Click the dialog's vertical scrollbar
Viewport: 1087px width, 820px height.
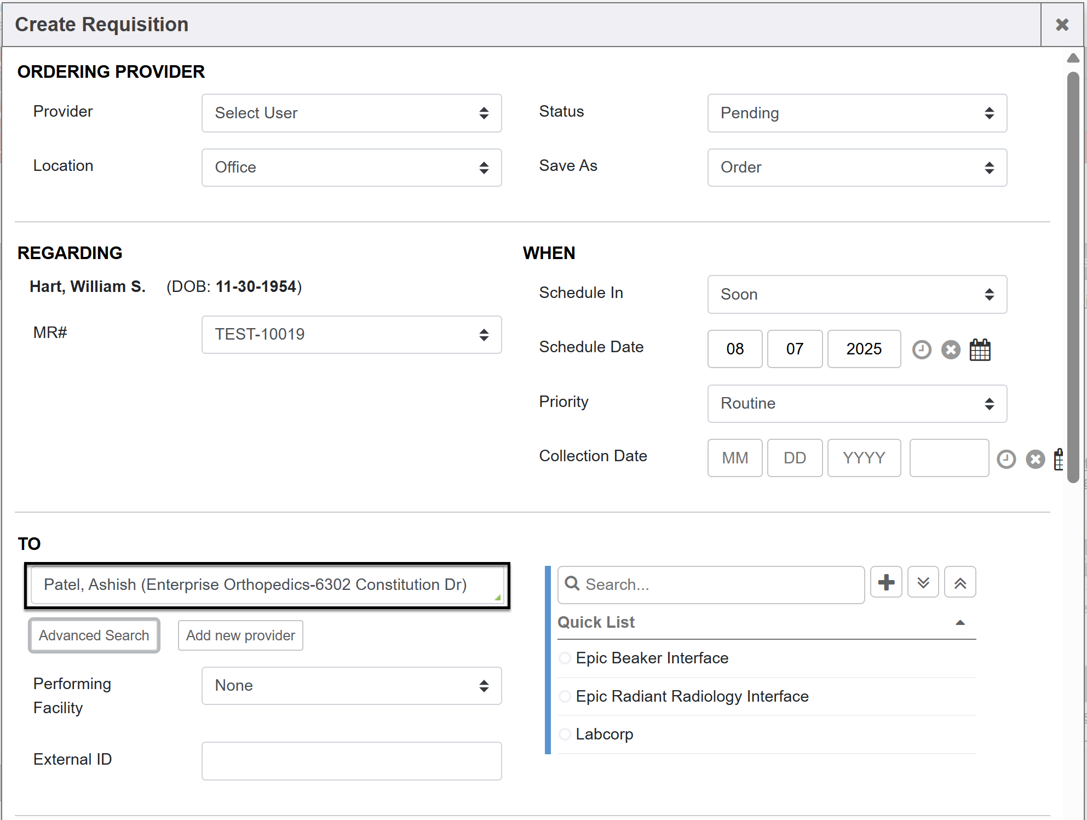point(1073,274)
